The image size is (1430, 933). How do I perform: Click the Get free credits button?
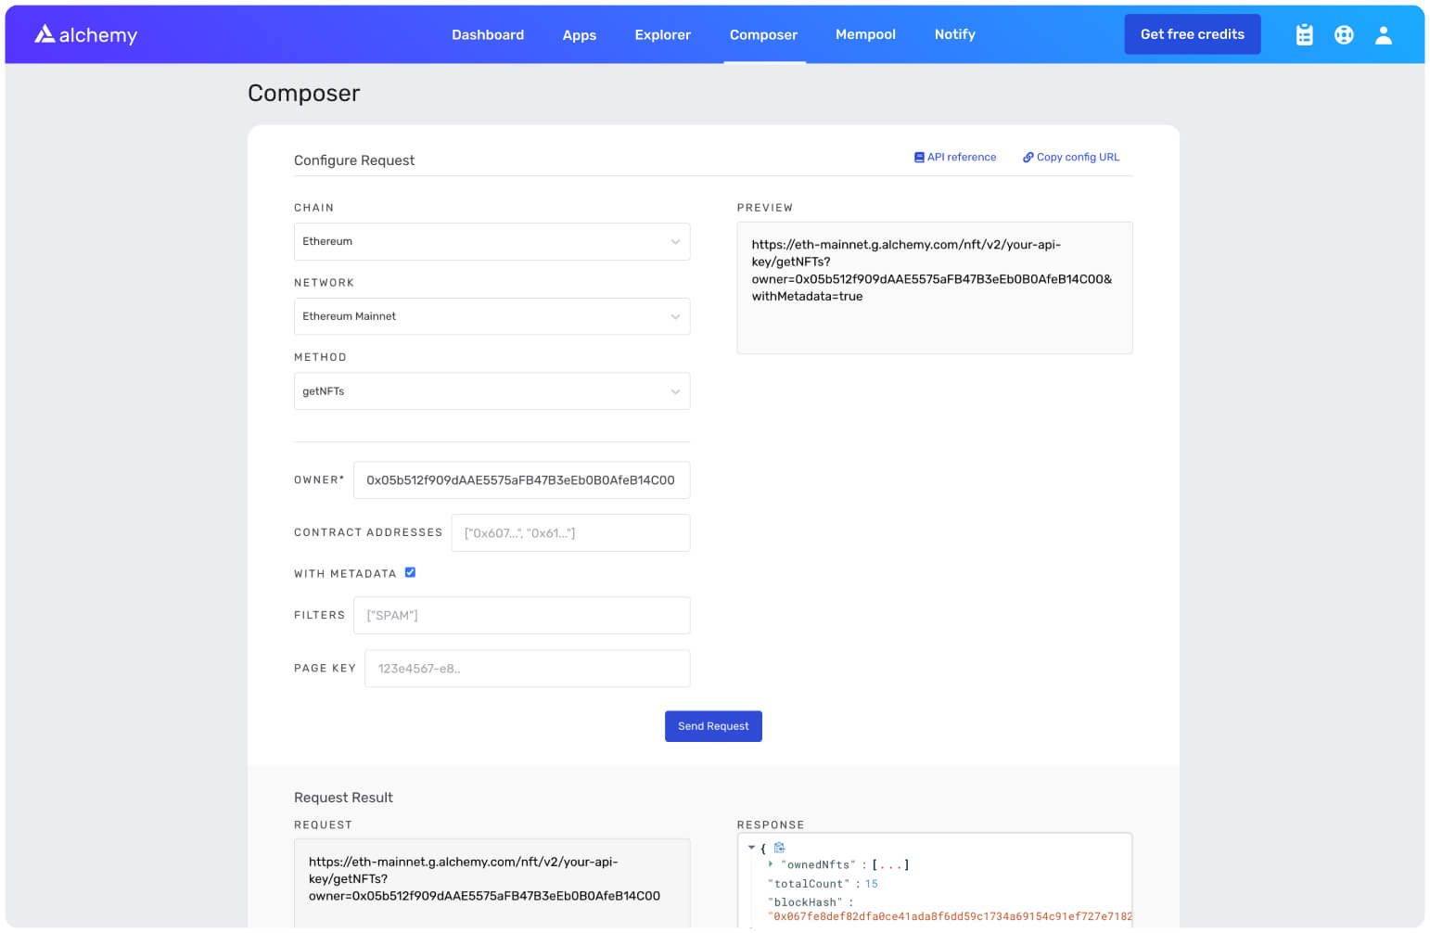point(1192,34)
